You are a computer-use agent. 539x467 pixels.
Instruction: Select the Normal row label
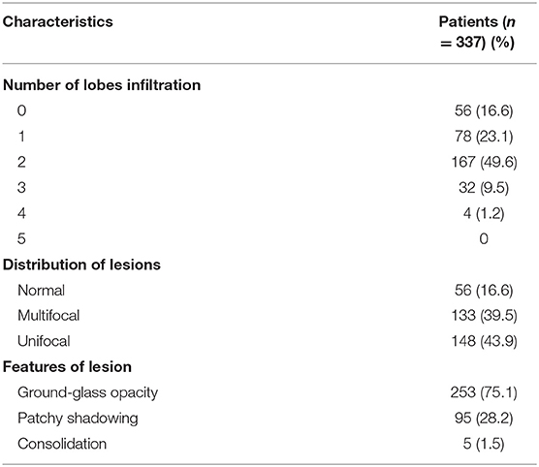pyautogui.click(x=41, y=291)
